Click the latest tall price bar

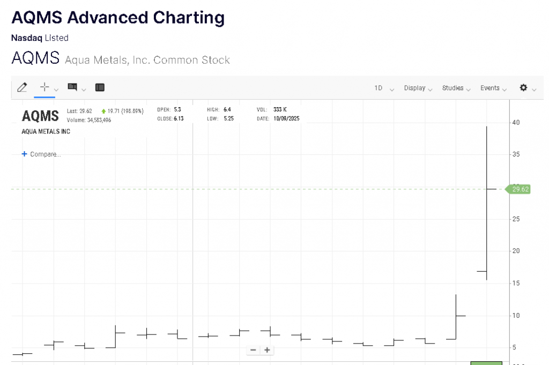(x=486, y=204)
